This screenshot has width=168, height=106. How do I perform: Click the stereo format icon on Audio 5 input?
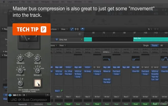click(143, 67)
